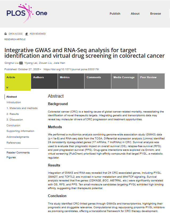Viewport: 170px width, 217px height.
Task: Open the Media Coverage tab
Action: [125, 81]
